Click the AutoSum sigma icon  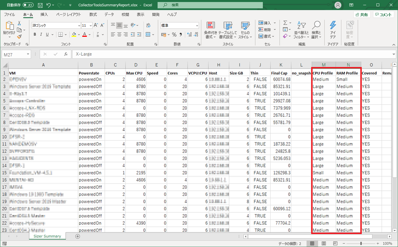tap(285, 22)
